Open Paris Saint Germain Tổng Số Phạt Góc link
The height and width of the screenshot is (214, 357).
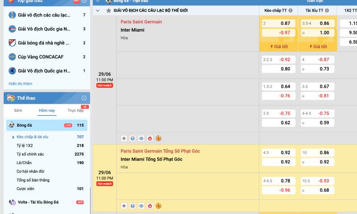tap(160, 151)
